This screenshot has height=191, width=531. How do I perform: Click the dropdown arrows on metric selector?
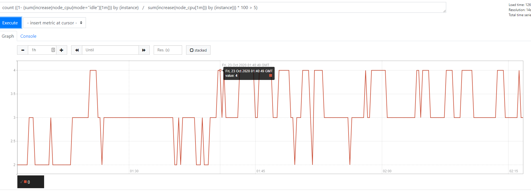tap(81, 23)
